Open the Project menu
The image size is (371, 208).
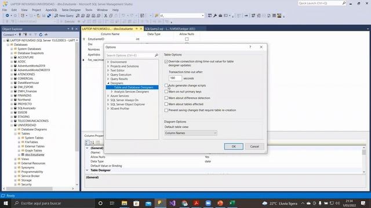(x=37, y=10)
